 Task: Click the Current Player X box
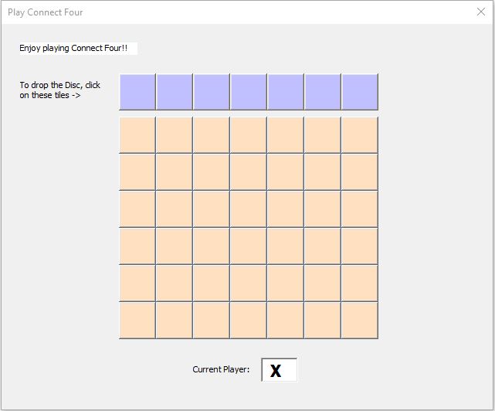coord(279,370)
